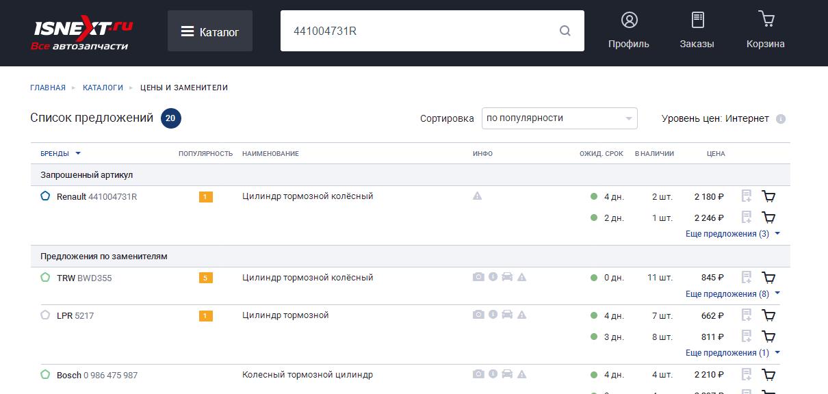Click the ЦЕНА column header
The height and width of the screenshot is (394, 828).
click(716, 153)
